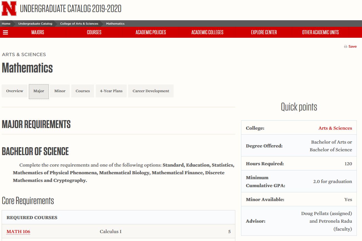Go to Home breadcrumb
The width and height of the screenshot is (362, 241).
point(6,24)
